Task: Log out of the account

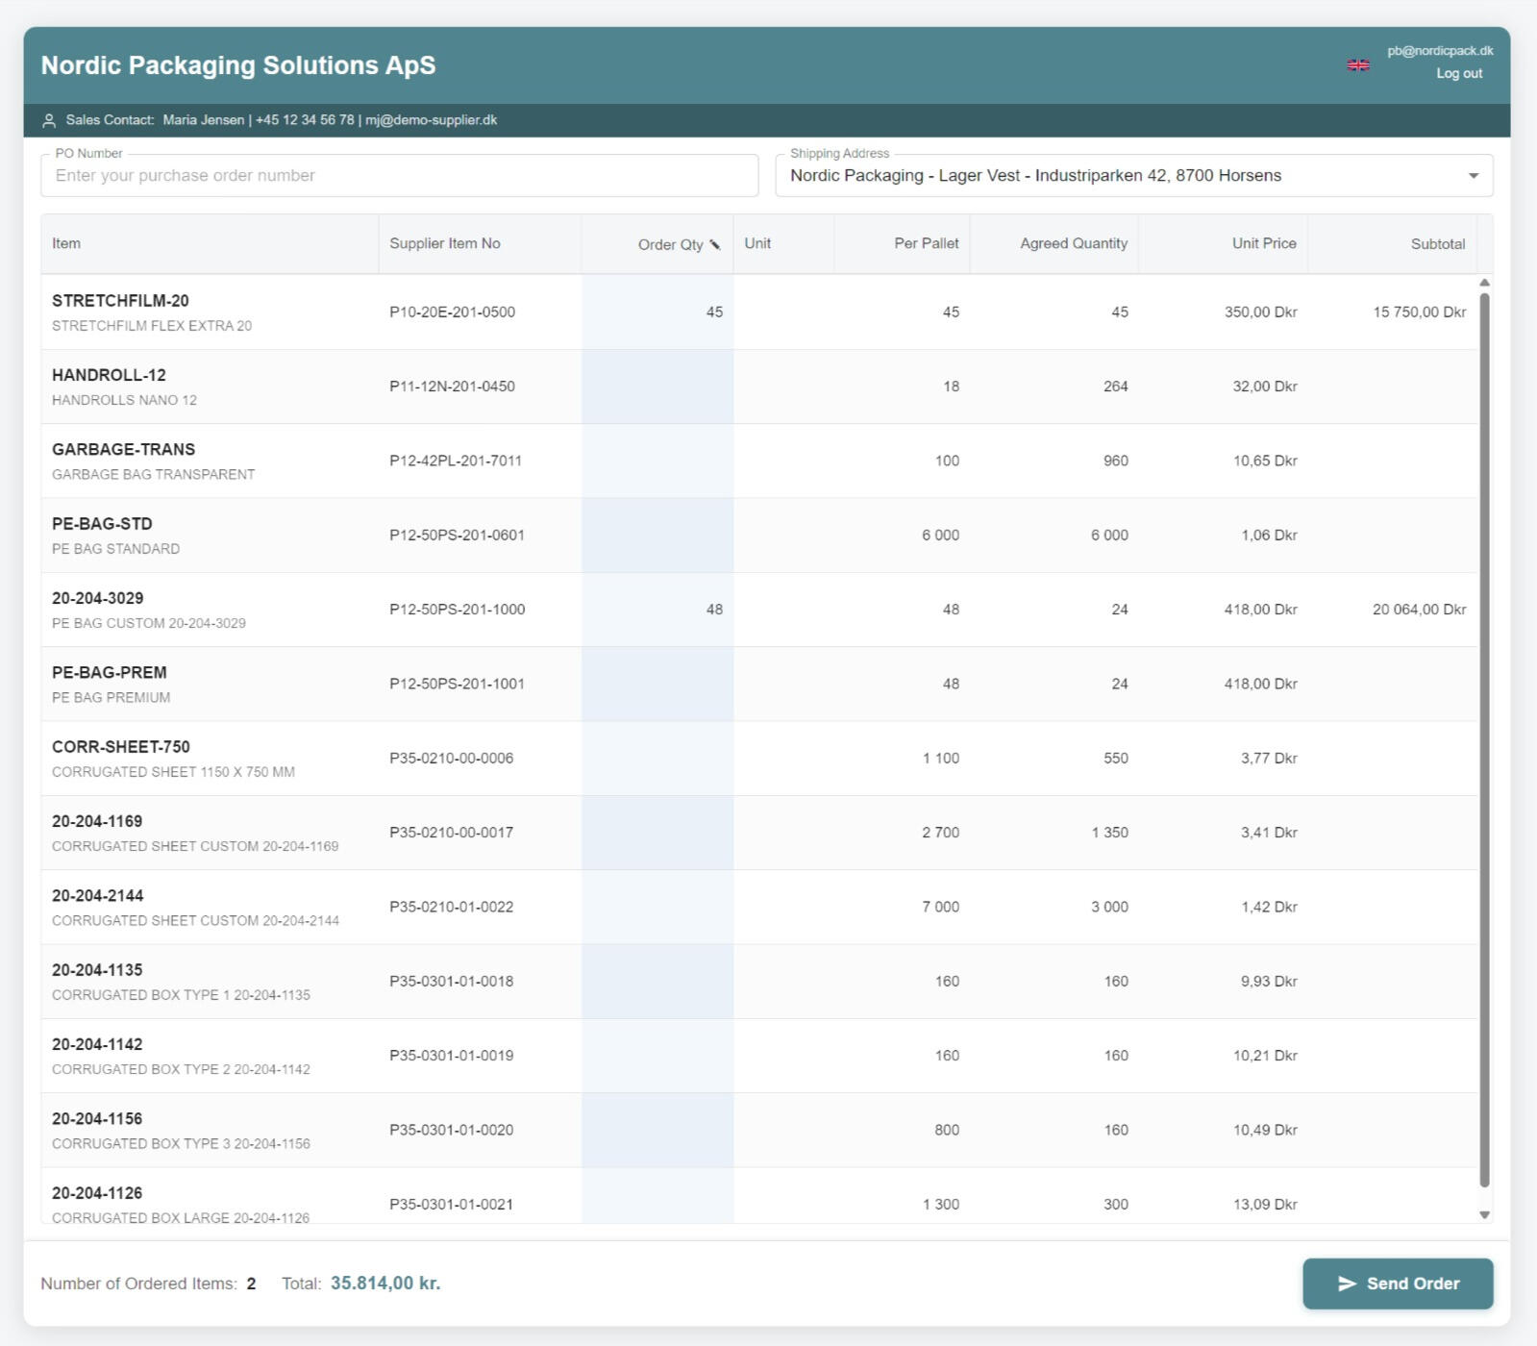Action: (1458, 74)
